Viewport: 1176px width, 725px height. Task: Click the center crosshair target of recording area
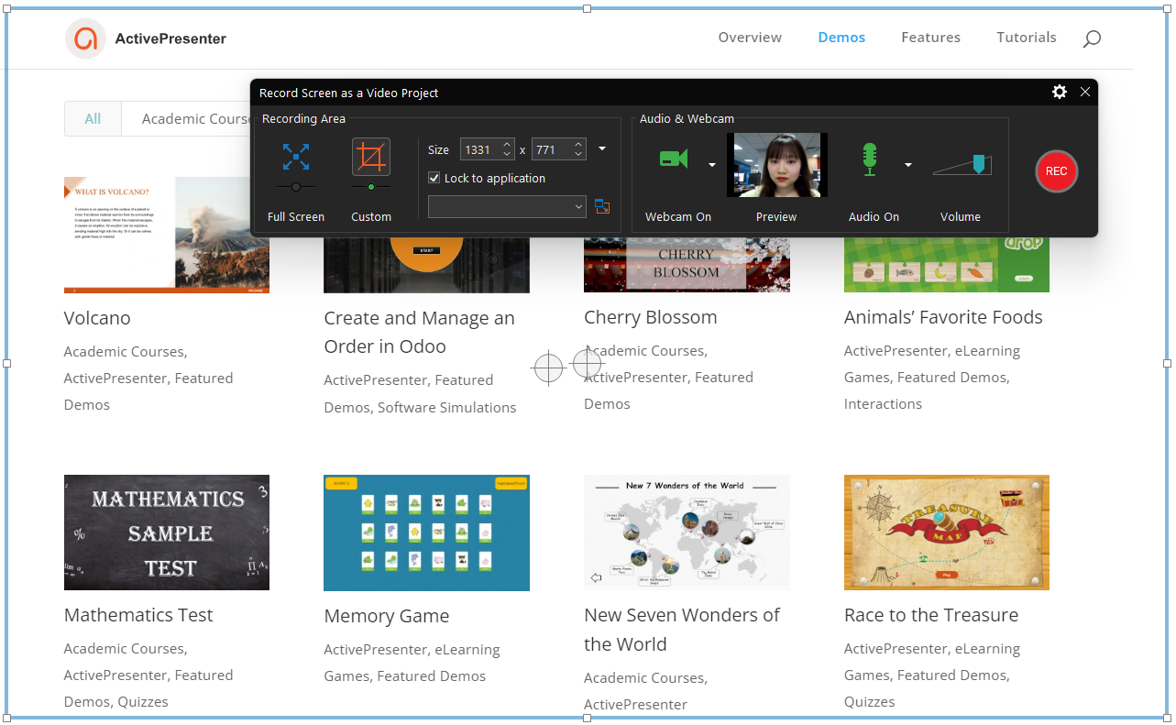[587, 364]
